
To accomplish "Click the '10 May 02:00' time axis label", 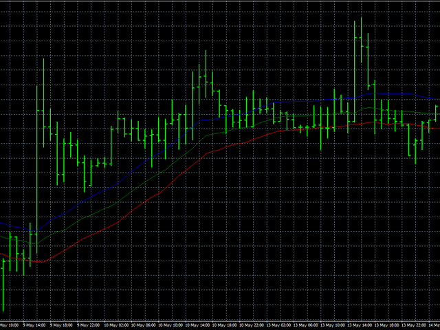I will pos(117,325).
